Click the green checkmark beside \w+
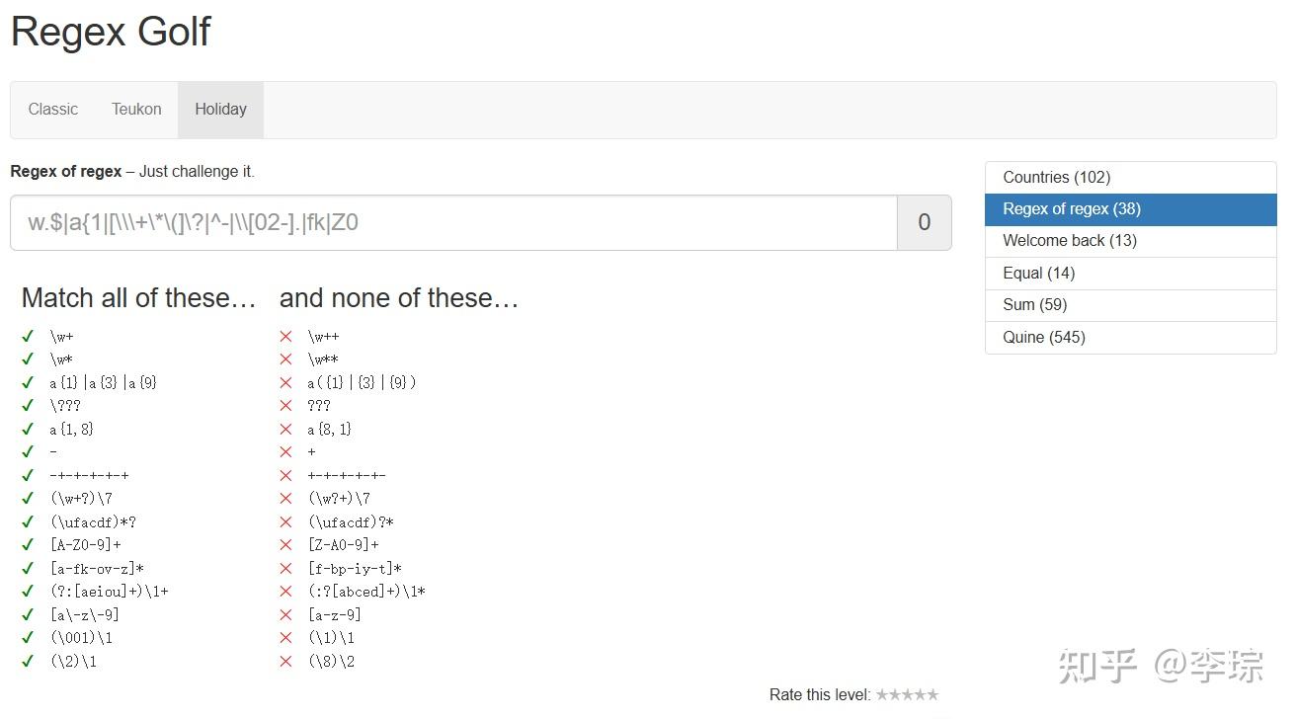1296x719 pixels. coord(28,336)
